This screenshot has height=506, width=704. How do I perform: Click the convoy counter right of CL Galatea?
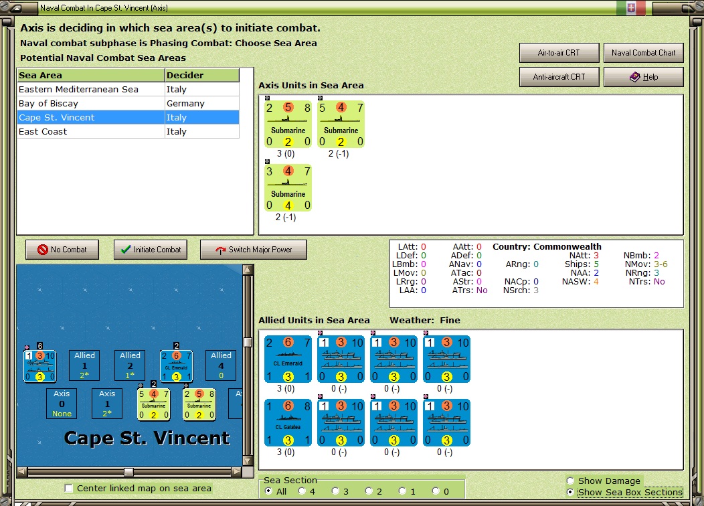341,423
